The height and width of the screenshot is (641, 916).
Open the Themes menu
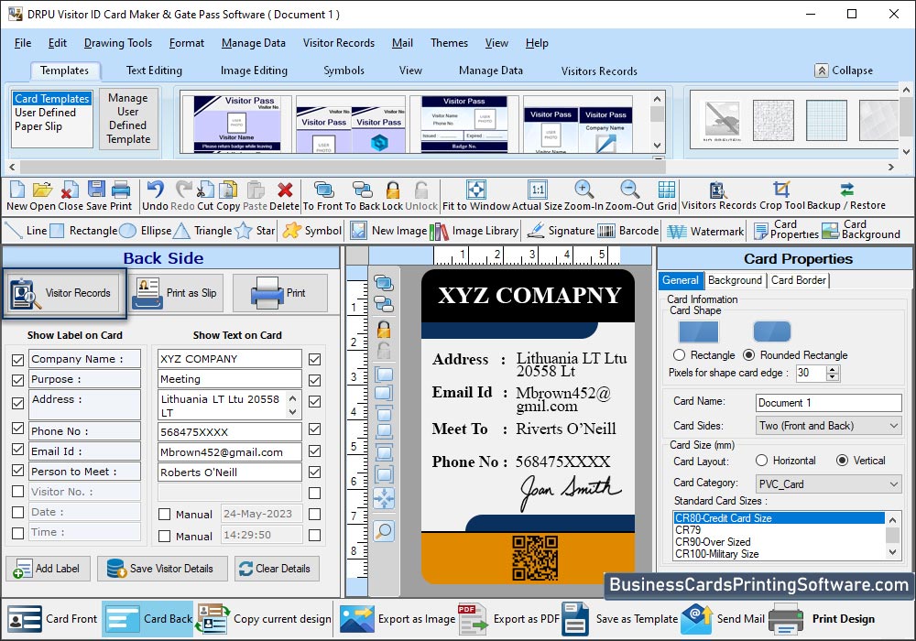pyautogui.click(x=449, y=43)
